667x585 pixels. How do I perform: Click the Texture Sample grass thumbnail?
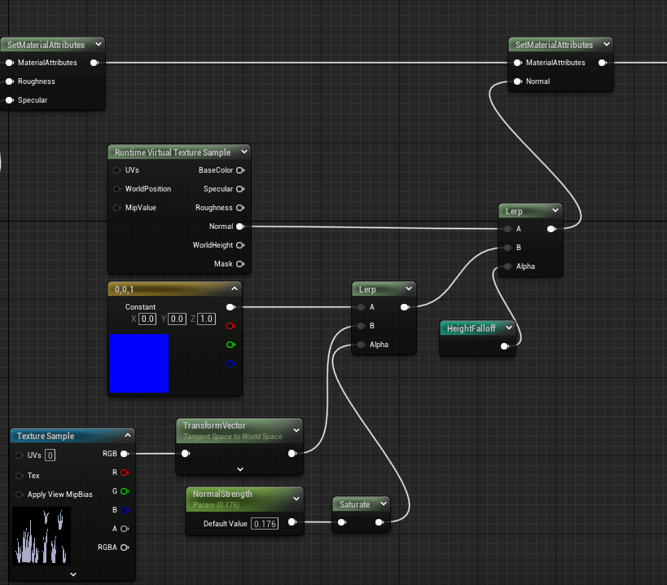[42, 535]
